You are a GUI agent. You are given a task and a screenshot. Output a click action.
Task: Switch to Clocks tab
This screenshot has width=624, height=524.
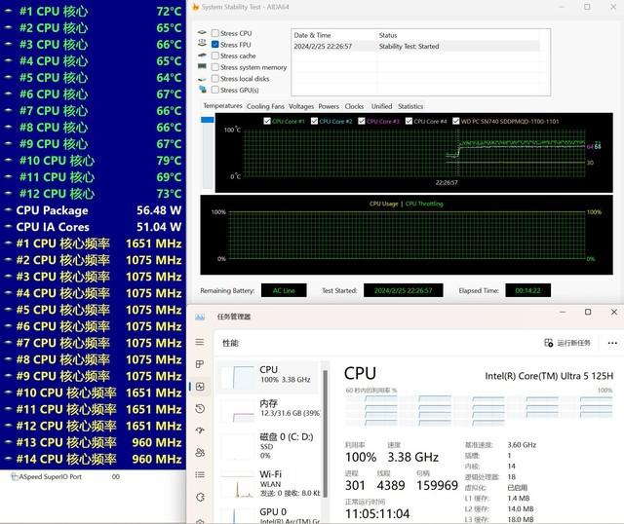tap(354, 106)
